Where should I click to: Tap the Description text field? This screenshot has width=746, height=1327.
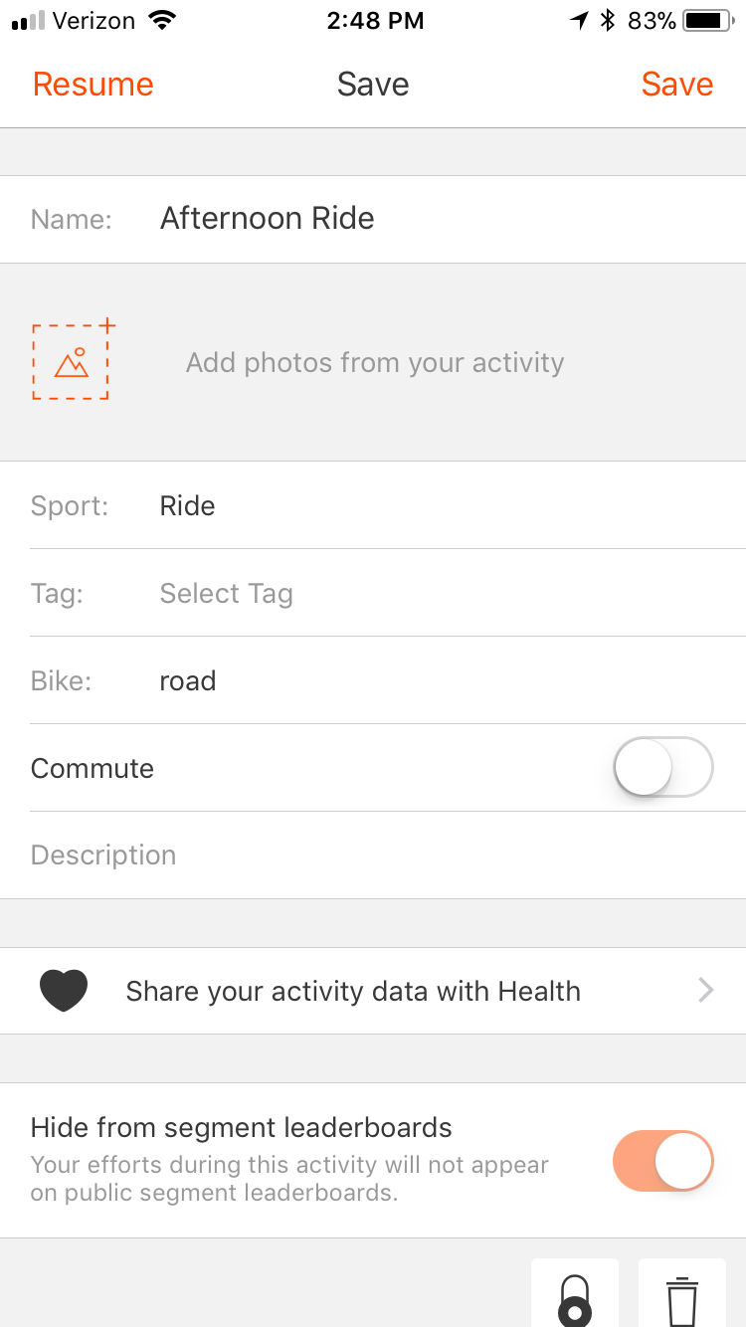pyautogui.click(x=373, y=855)
